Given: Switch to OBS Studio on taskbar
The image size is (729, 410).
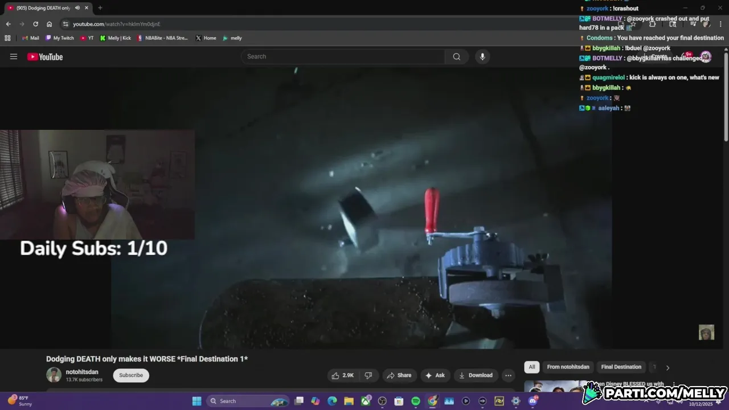Looking at the screenshot, I should pos(382,401).
